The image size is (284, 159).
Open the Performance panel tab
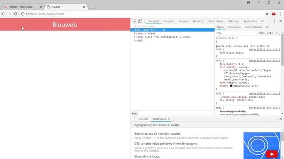coord(216,21)
